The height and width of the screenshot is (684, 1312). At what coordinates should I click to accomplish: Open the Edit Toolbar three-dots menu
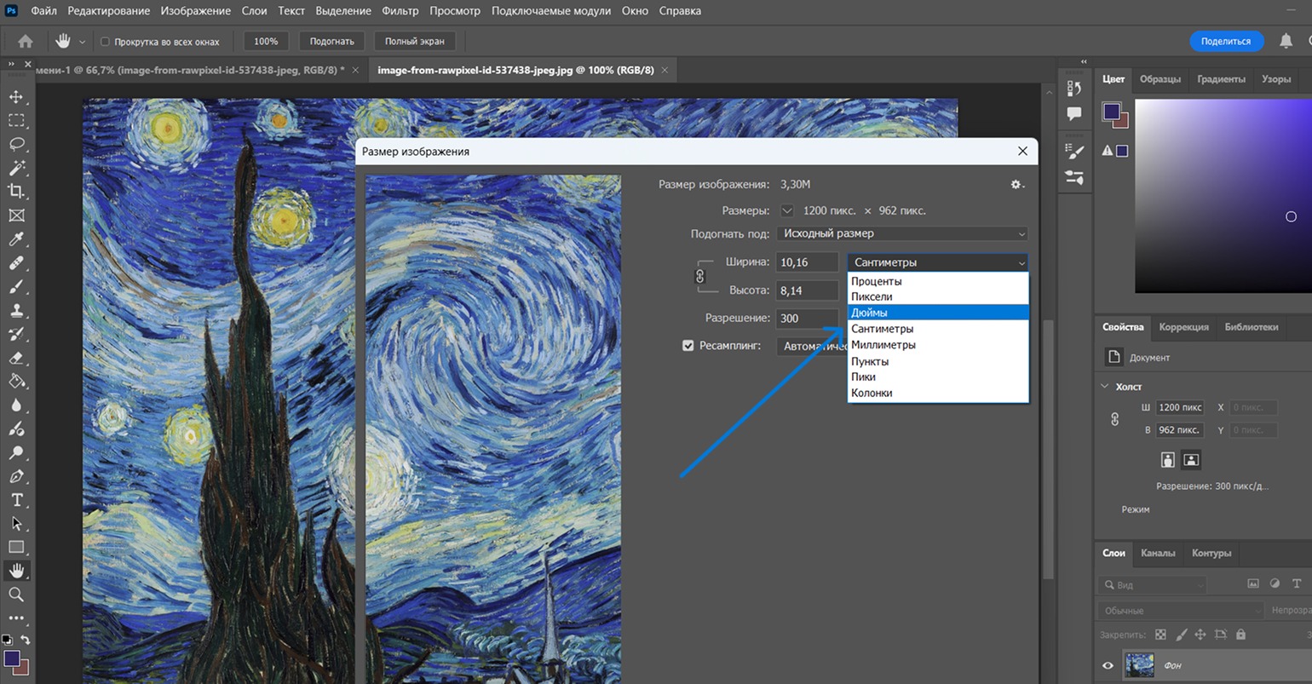pos(16,618)
